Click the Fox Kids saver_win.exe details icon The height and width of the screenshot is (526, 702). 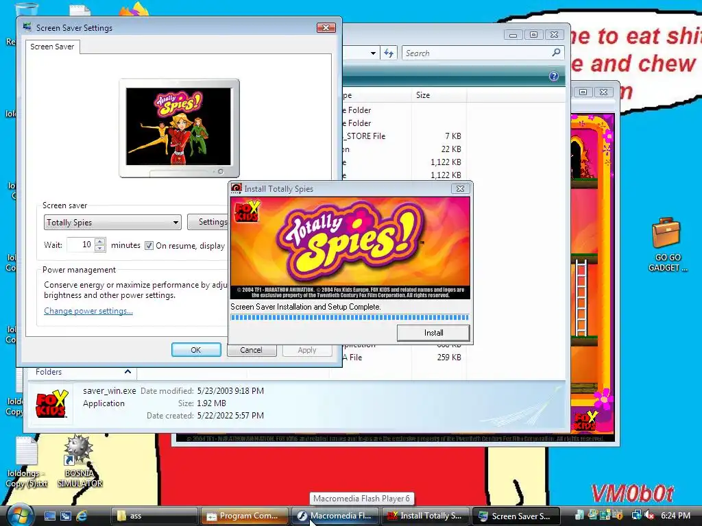point(52,404)
